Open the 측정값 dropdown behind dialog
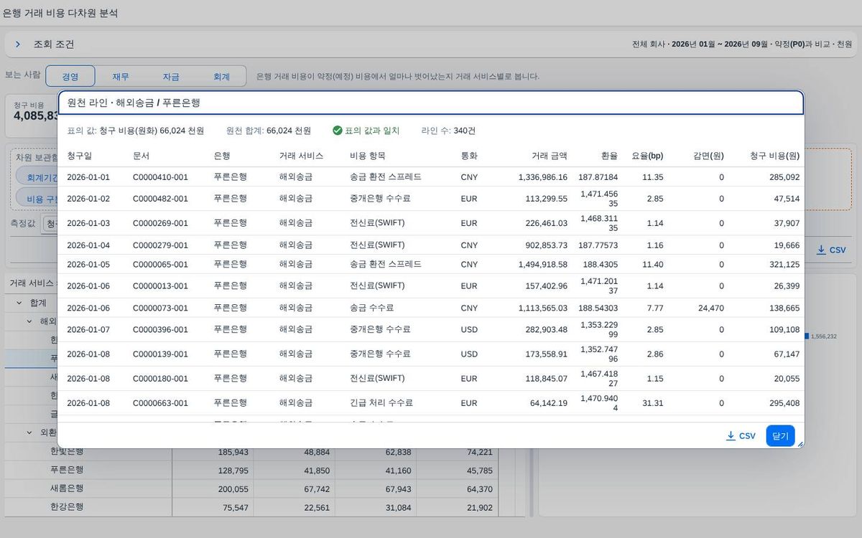This screenshot has height=538, width=862. [x=50, y=225]
